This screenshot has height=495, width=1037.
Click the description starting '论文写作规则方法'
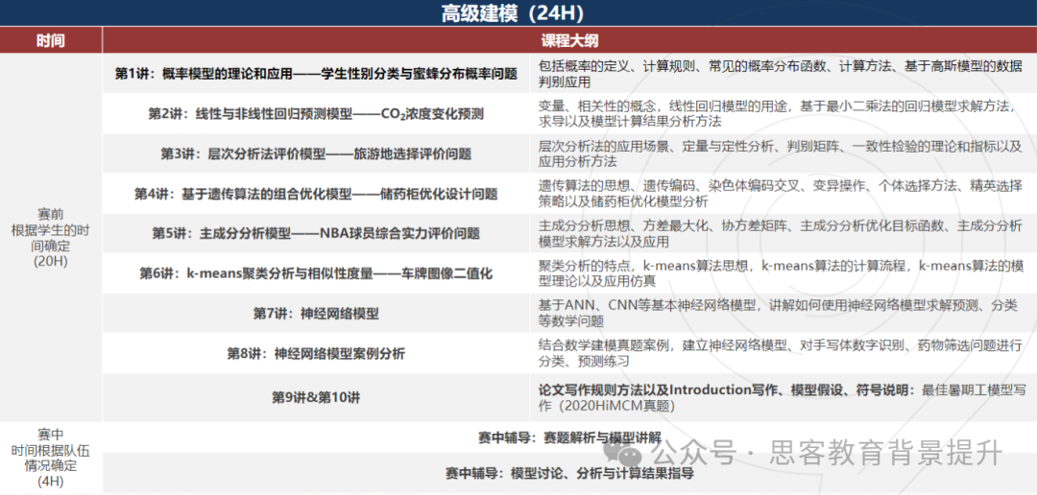[781, 397]
